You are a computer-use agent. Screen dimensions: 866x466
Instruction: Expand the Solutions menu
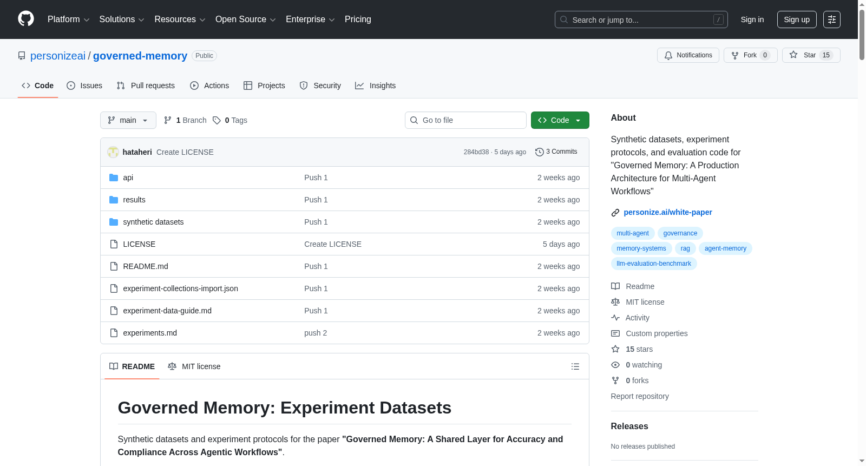122,19
